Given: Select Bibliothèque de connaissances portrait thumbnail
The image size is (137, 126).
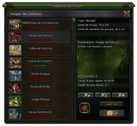Looking at the screenshot, I should (x=15, y=24).
